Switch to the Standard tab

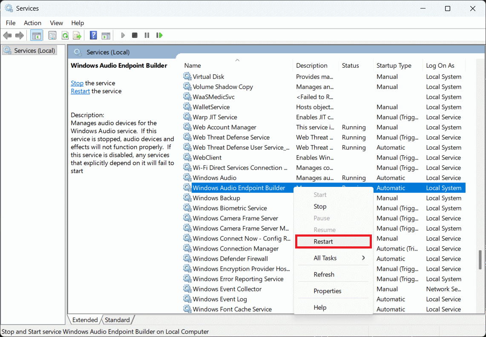point(117,320)
